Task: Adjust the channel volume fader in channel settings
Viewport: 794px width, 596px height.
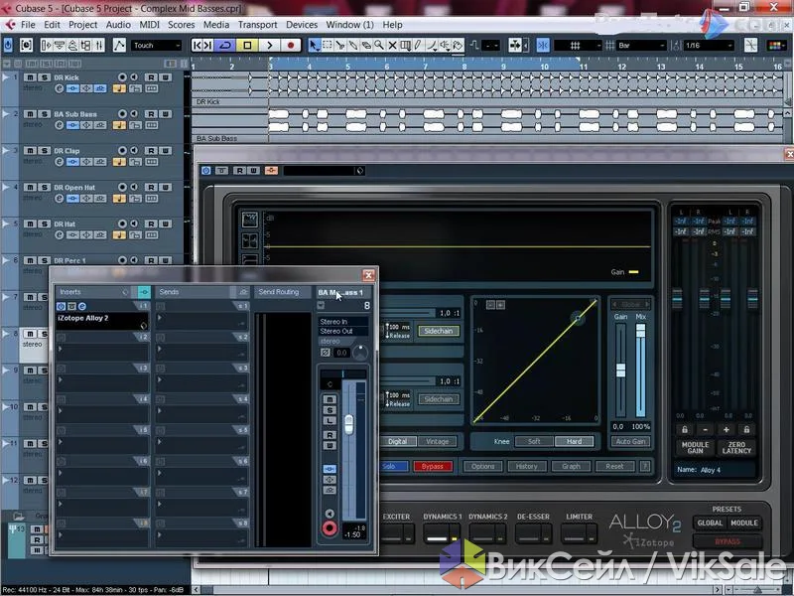Action: 349,424
